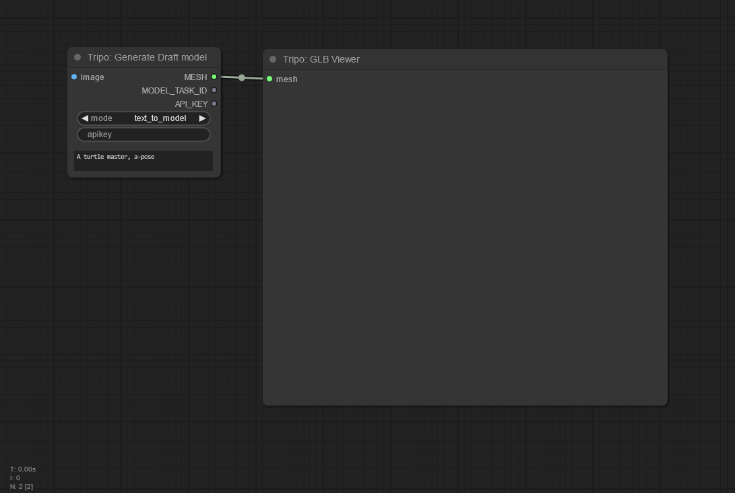This screenshot has width=735, height=493.
Task: Click the API_KEY output socket
Action: (214, 104)
